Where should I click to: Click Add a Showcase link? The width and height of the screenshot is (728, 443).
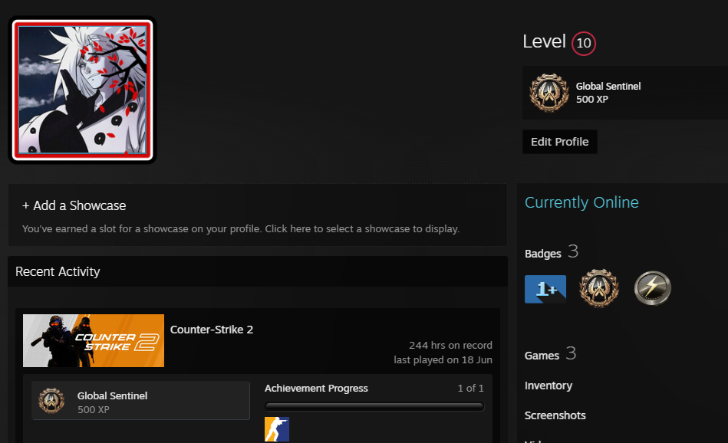tap(74, 205)
